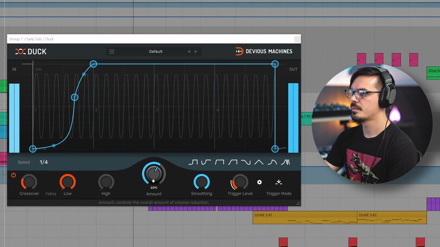Select the top-right curve node
This screenshot has height=247, width=440.
click(275, 64)
